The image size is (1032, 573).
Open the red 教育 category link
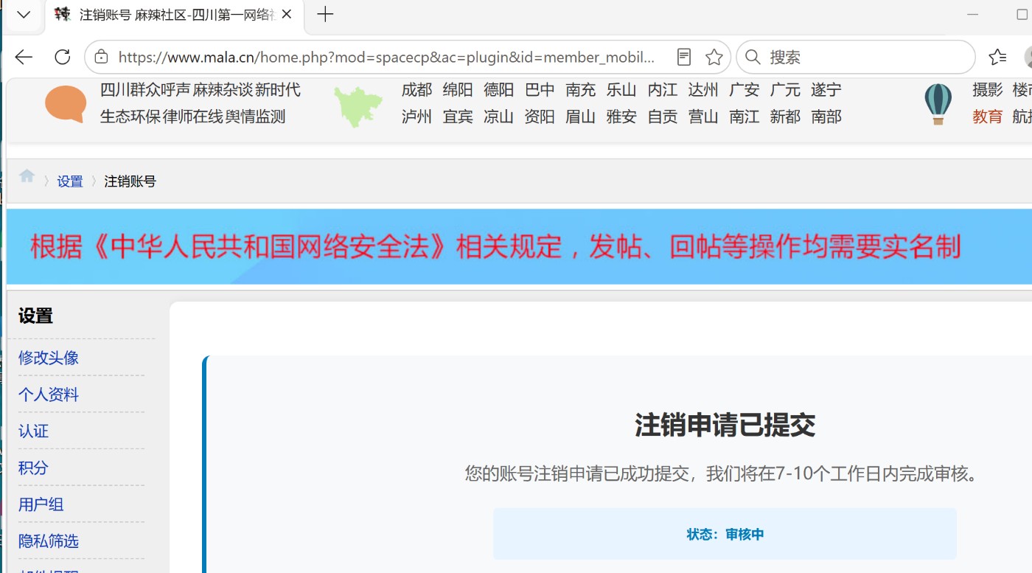[988, 117]
